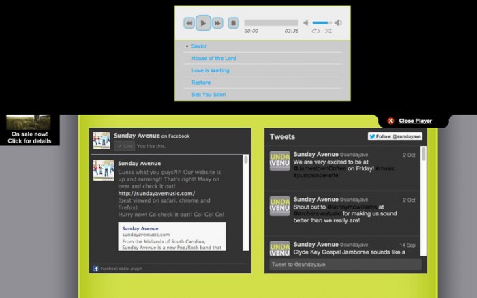Open the @kennymcwilliams mention
This screenshot has width=477, height=298.
[x=352, y=207]
